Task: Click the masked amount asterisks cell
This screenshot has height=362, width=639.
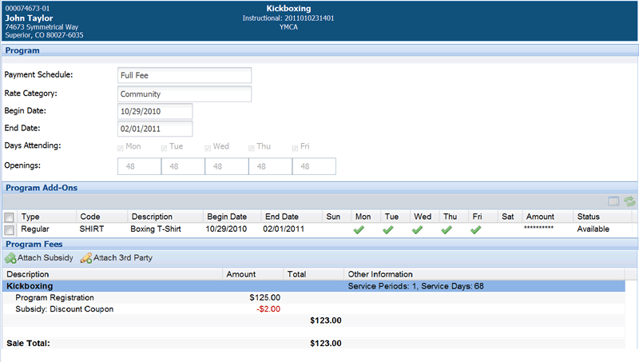Action: click(538, 228)
